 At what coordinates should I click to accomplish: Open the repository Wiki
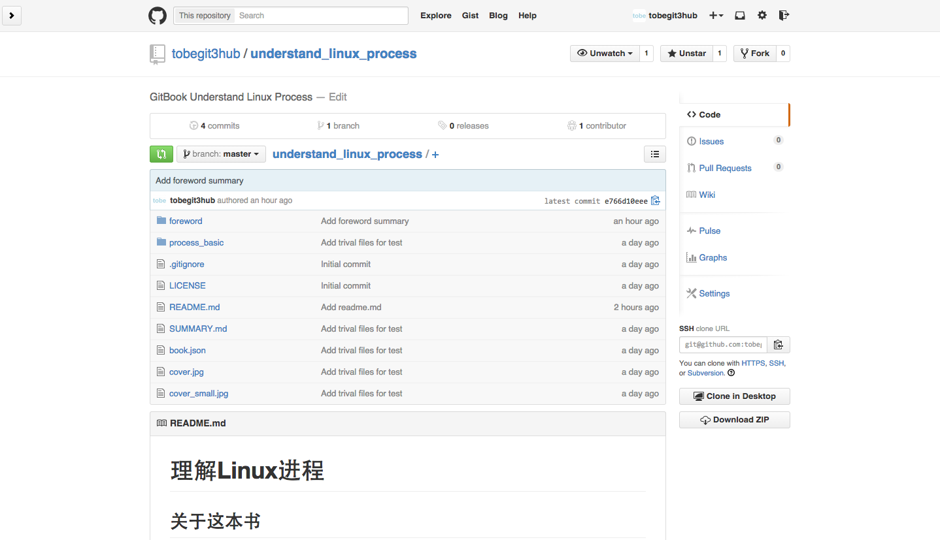click(707, 195)
